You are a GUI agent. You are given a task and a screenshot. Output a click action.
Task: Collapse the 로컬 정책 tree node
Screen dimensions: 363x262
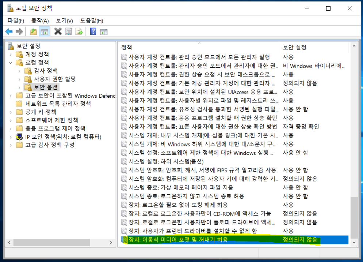[x=11, y=63]
